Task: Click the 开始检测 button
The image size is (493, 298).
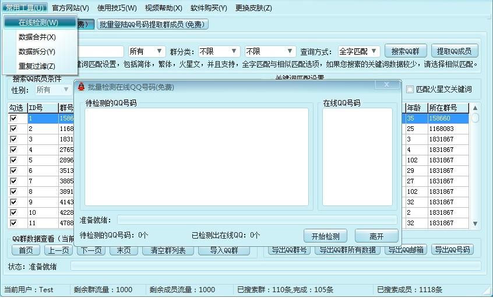Action: click(x=325, y=236)
